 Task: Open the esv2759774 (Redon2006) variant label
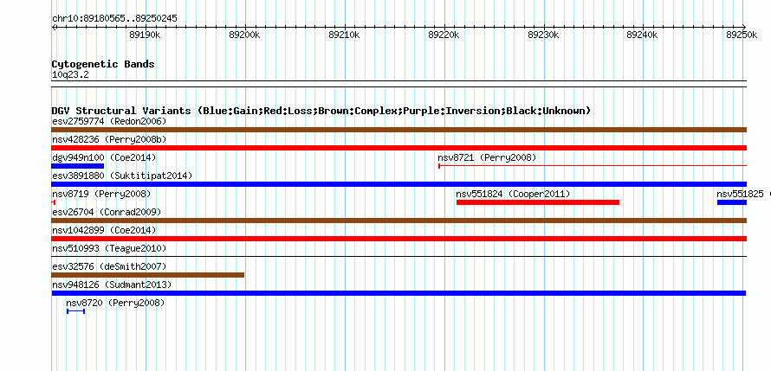(x=109, y=121)
